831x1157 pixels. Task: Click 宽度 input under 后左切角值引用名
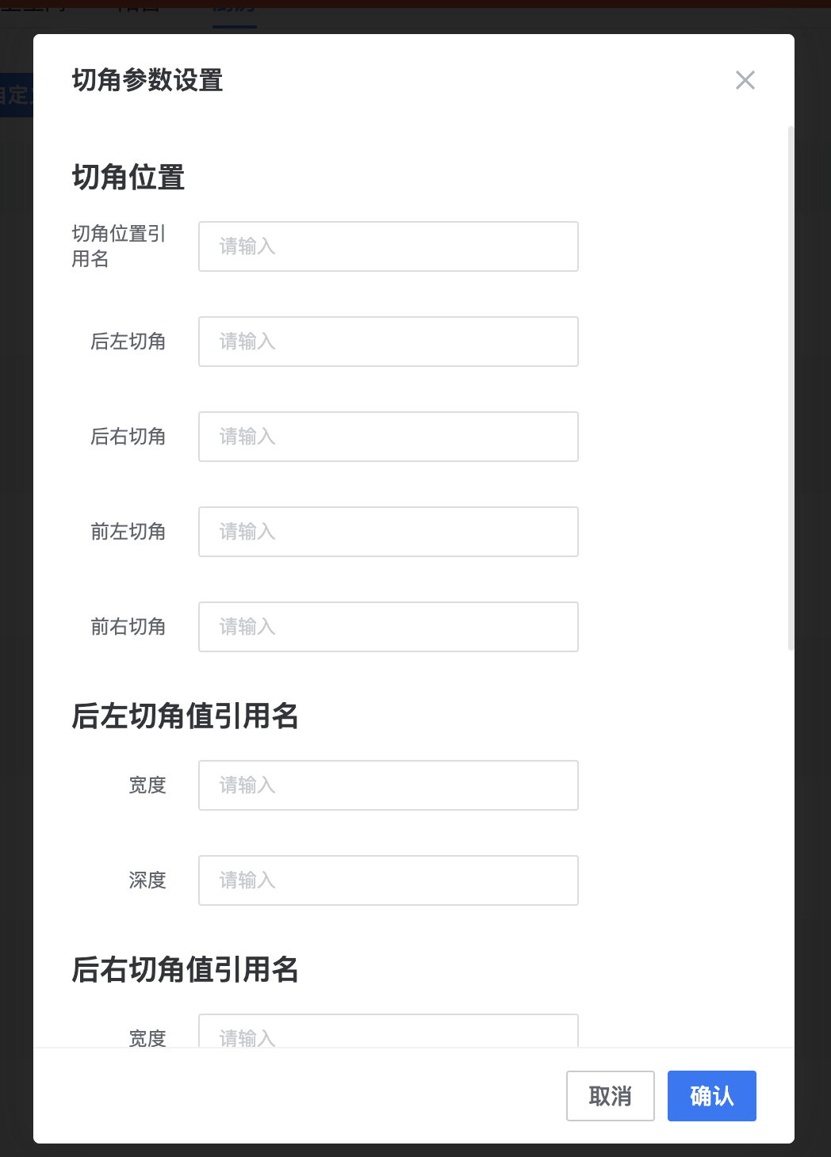[x=388, y=785]
